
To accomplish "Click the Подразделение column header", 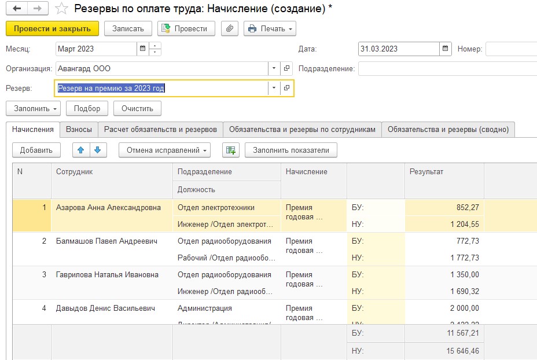I will (x=227, y=172).
